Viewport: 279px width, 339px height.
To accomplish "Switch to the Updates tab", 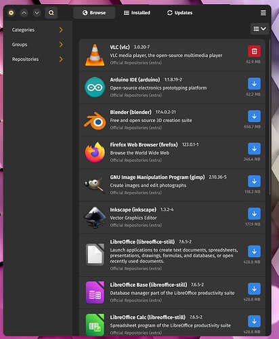I will (179, 13).
